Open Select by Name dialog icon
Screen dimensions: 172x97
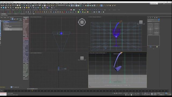point(20,5)
